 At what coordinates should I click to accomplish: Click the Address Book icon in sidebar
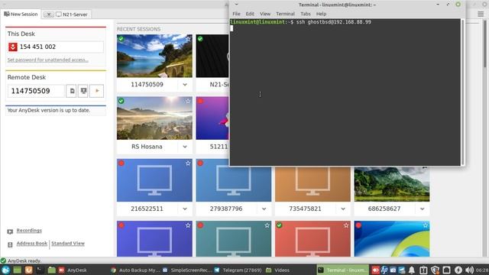(x=10, y=244)
